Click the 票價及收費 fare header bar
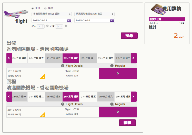The height and width of the screenshot is (135, 192). (167, 19)
